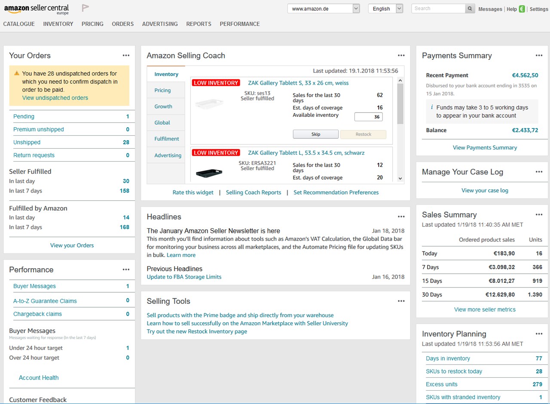
Task: Open the Messages link in header
Action: [x=490, y=9]
